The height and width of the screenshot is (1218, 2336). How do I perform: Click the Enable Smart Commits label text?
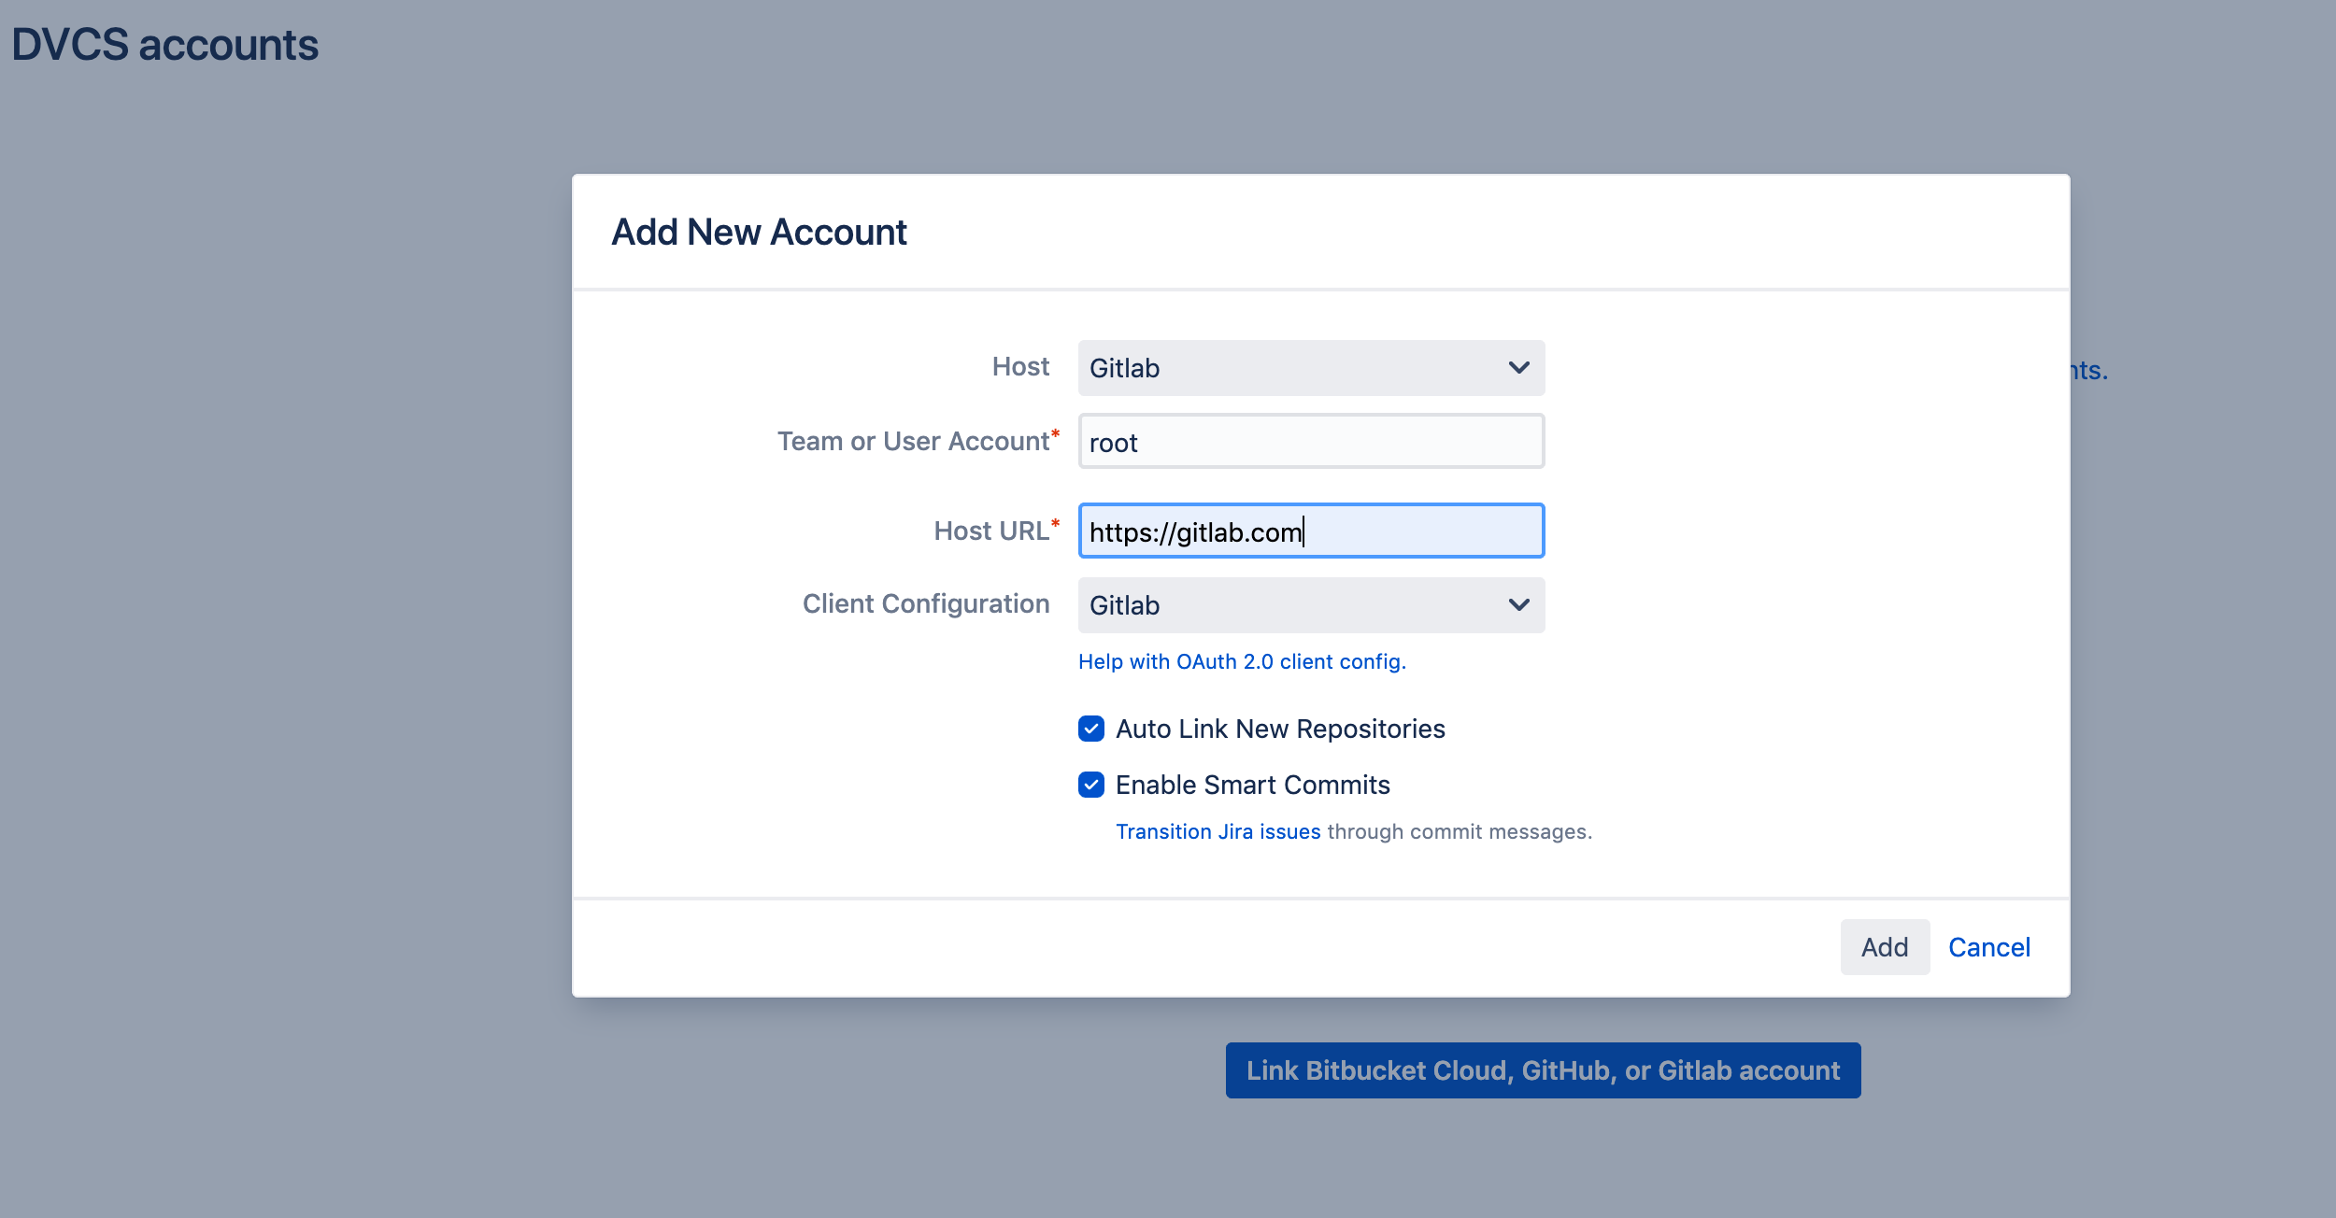click(1252, 785)
